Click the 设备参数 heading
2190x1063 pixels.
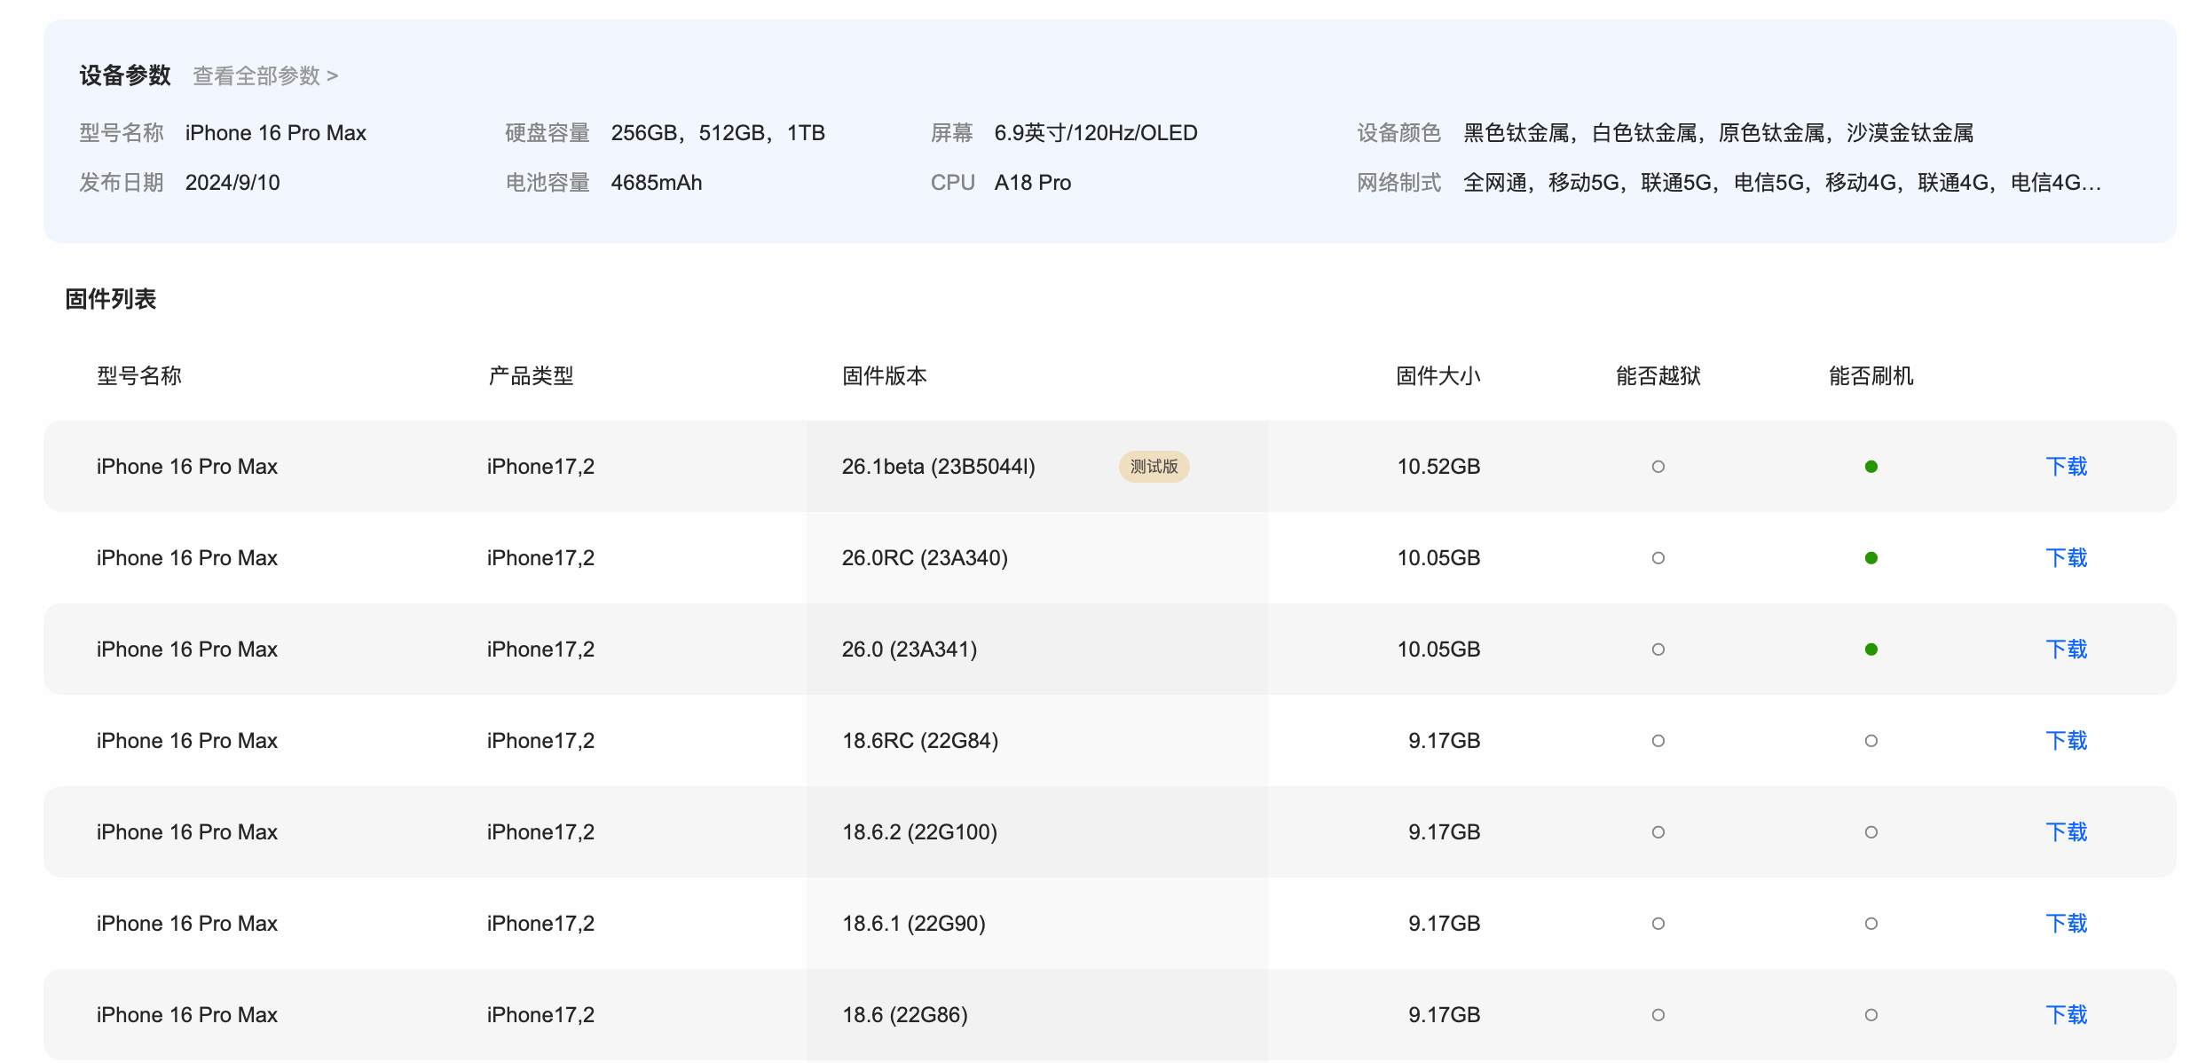click(125, 75)
